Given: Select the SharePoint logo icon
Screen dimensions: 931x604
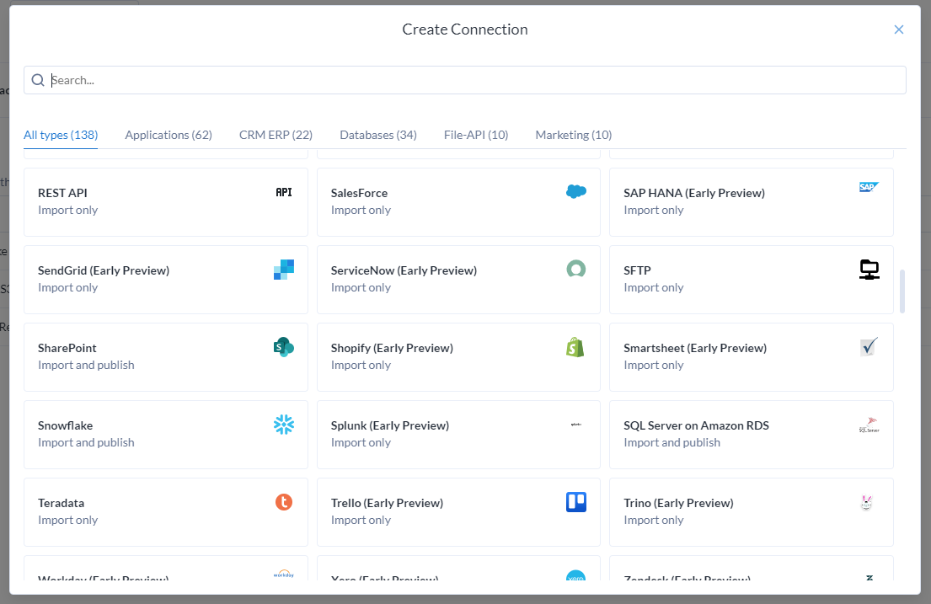Looking at the screenshot, I should point(283,346).
